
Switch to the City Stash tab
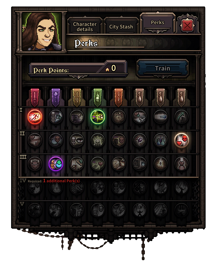tap(121, 27)
